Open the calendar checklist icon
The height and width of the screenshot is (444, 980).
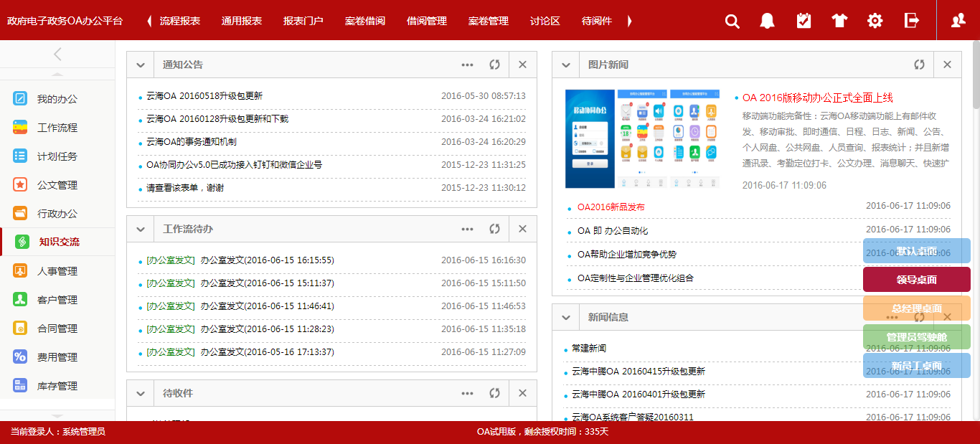[x=804, y=21]
